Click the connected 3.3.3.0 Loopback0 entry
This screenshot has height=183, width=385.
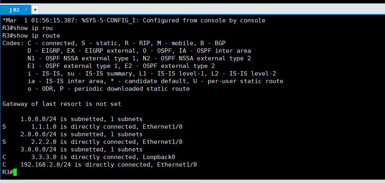(x=88, y=157)
